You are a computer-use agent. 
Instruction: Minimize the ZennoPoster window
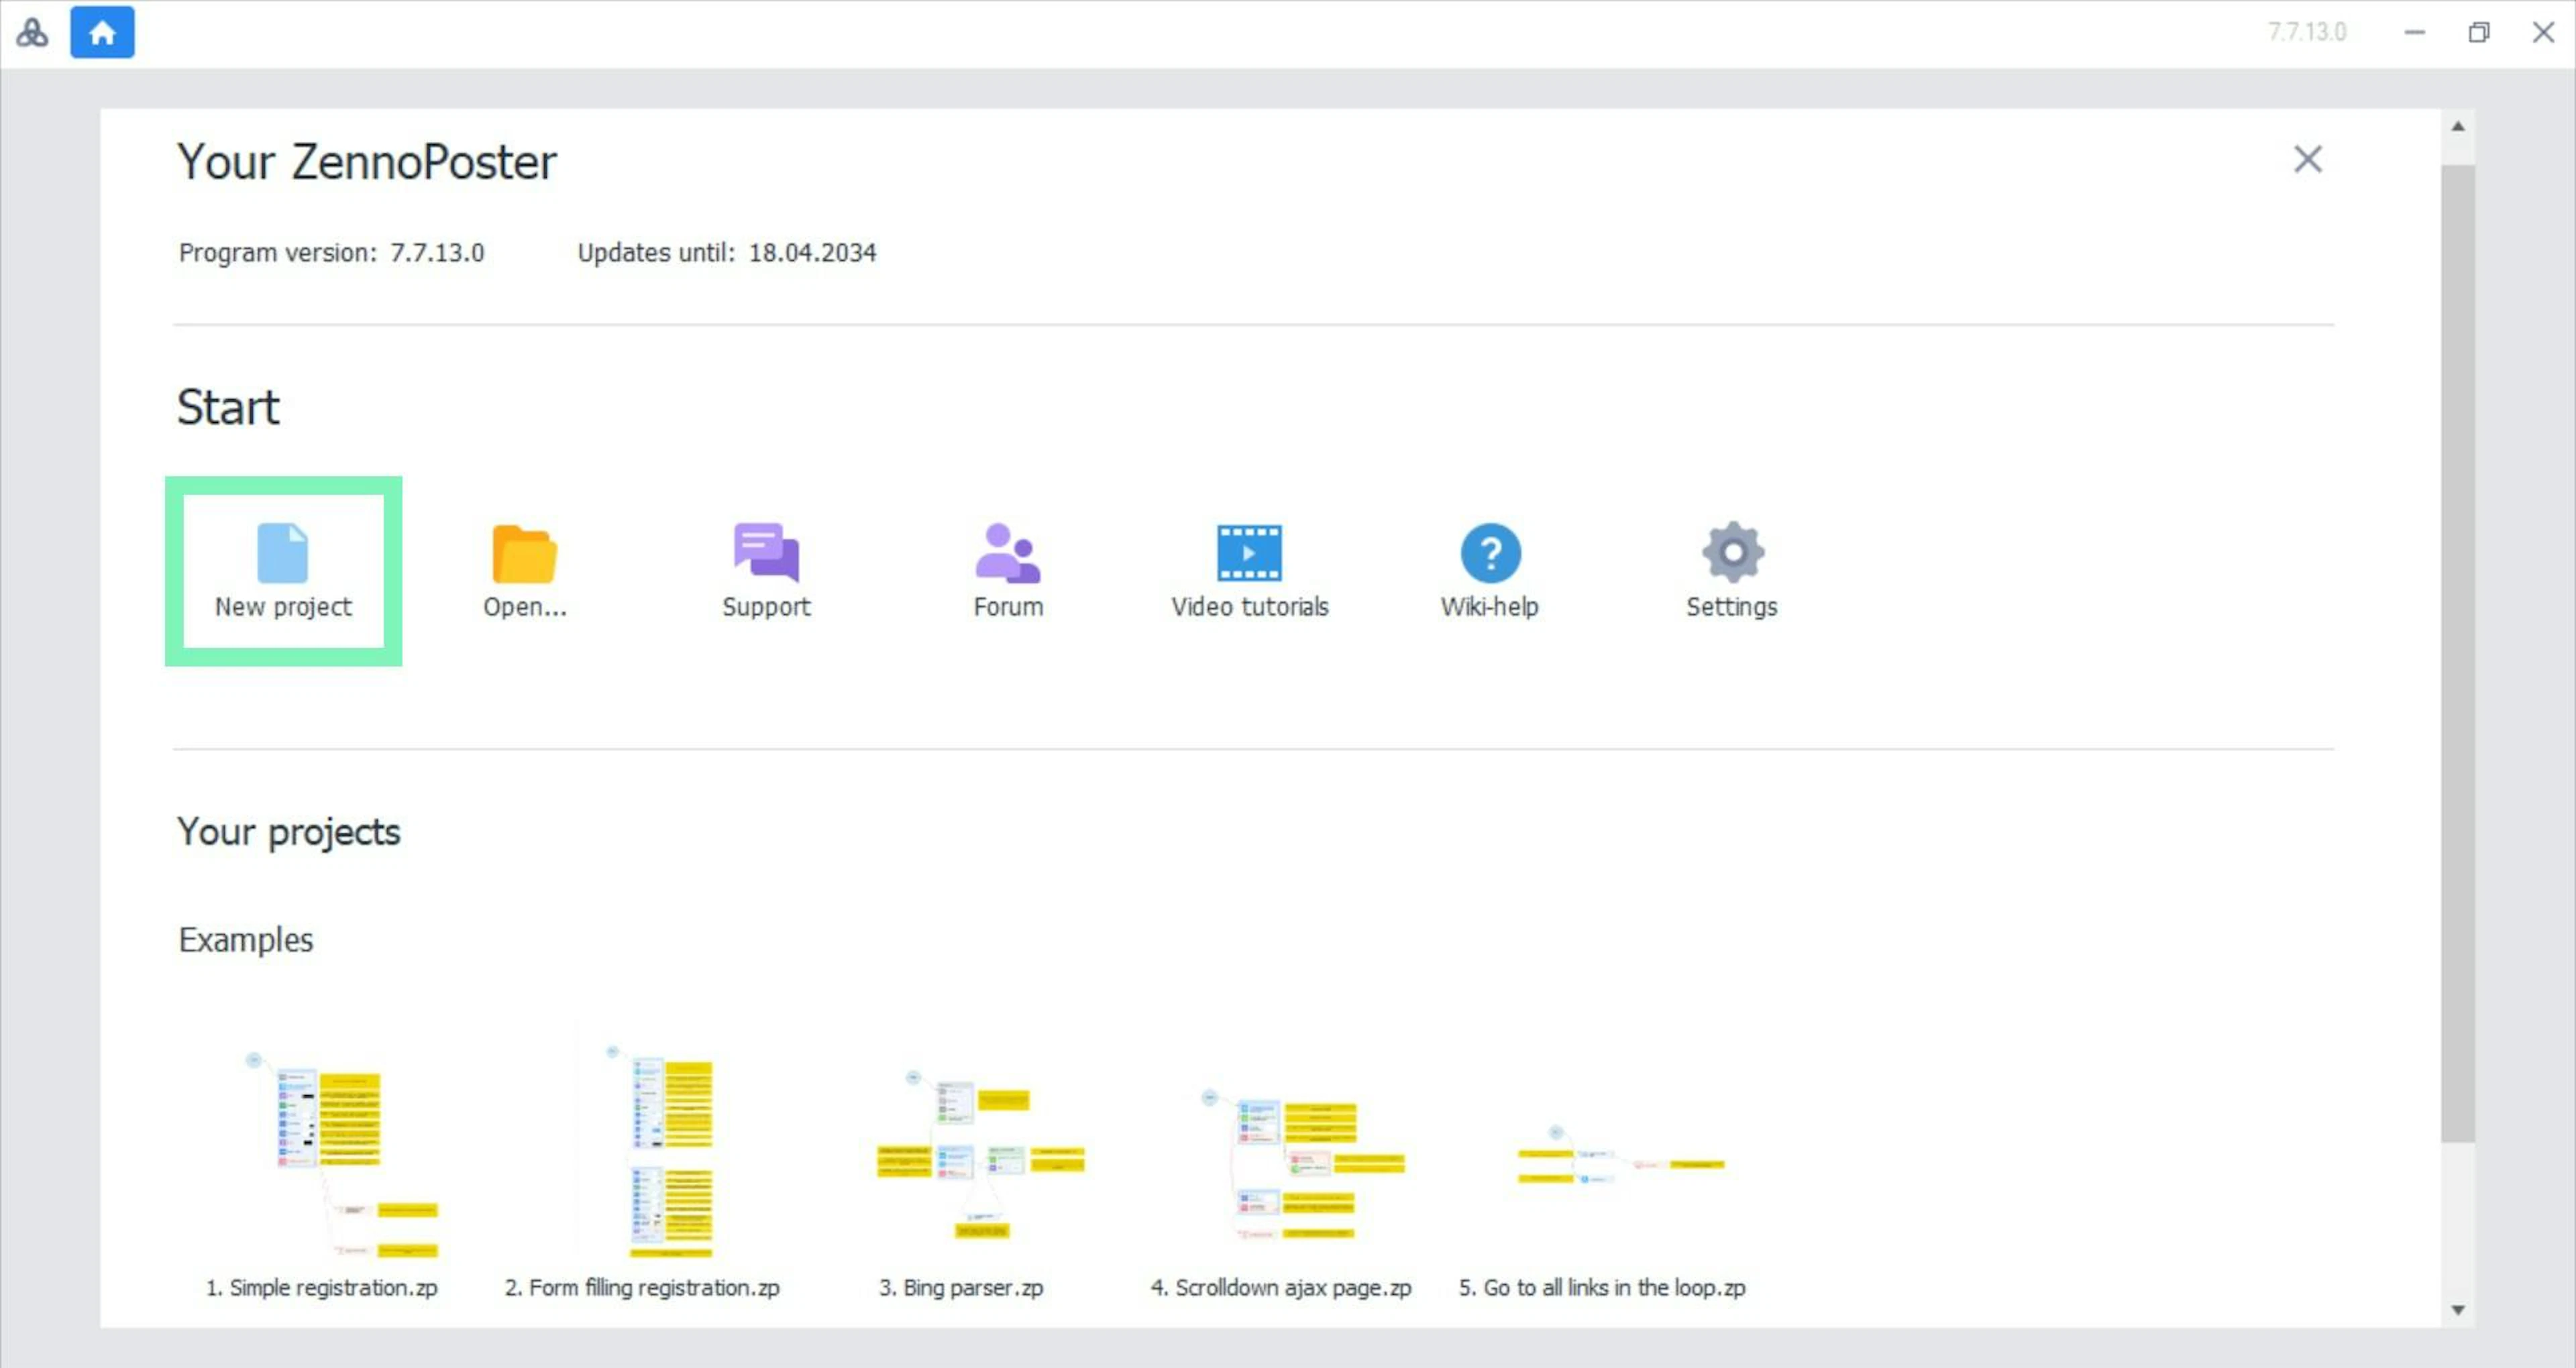pyautogui.click(x=2414, y=33)
